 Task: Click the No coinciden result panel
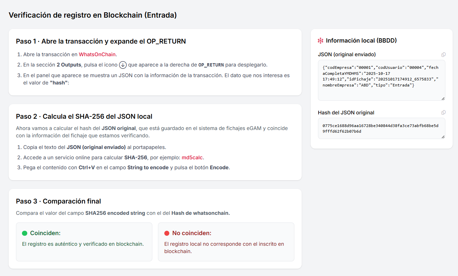tap(226, 242)
